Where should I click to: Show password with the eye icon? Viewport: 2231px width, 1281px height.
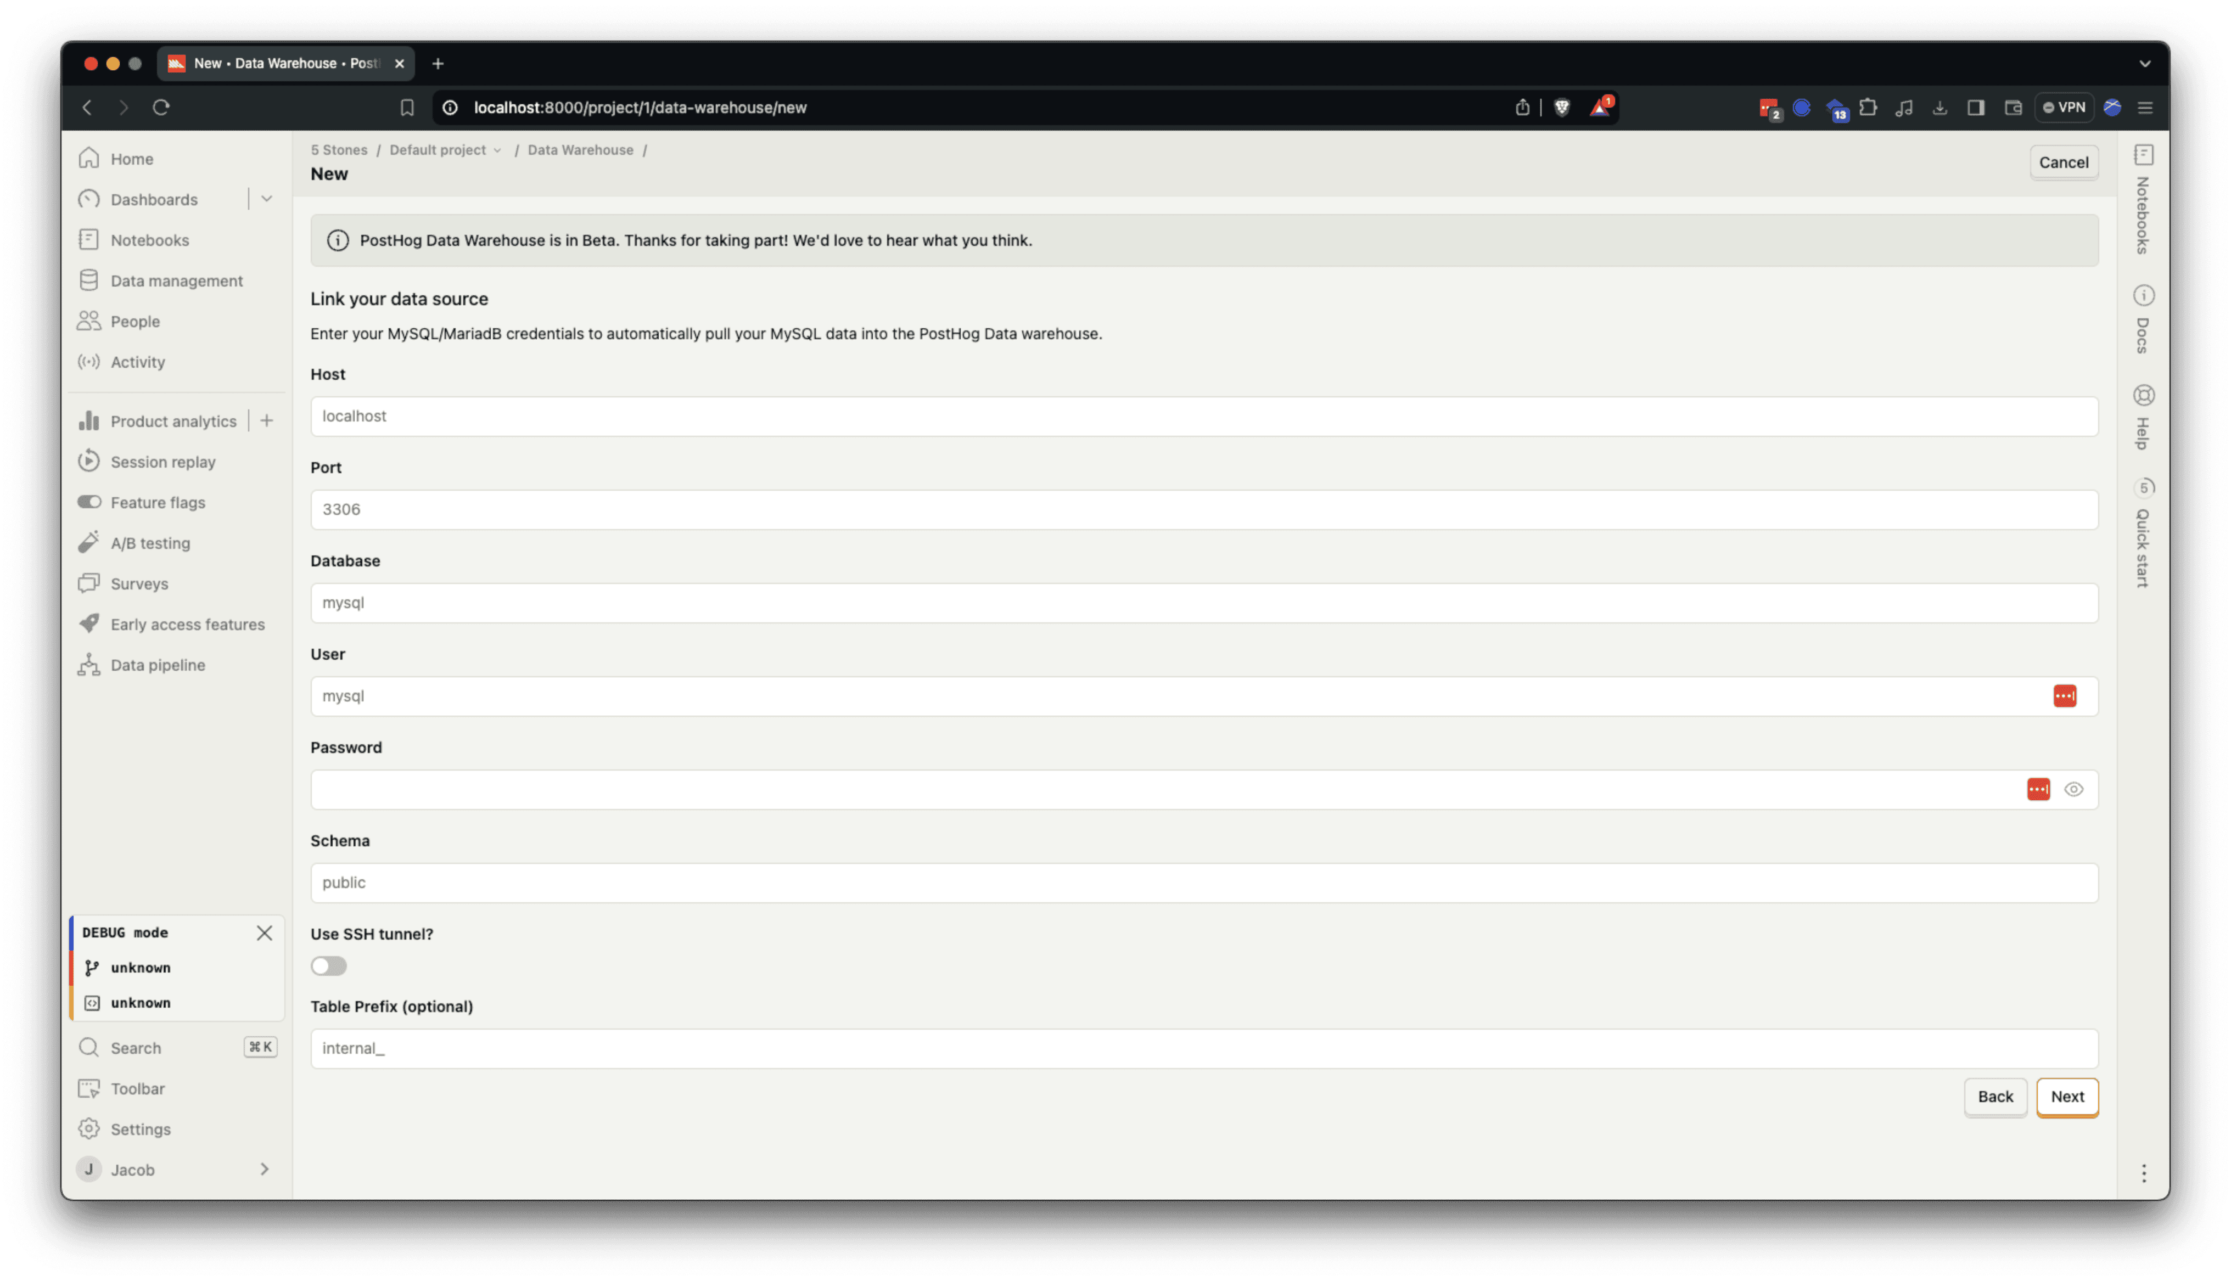2073,789
